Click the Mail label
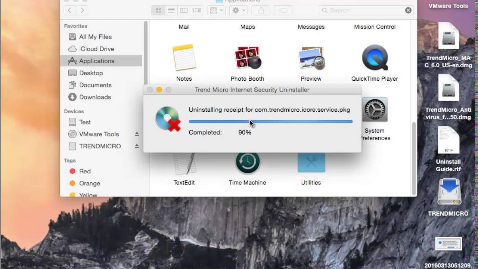Image resolution: width=478 pixels, height=269 pixels. pos(184,27)
